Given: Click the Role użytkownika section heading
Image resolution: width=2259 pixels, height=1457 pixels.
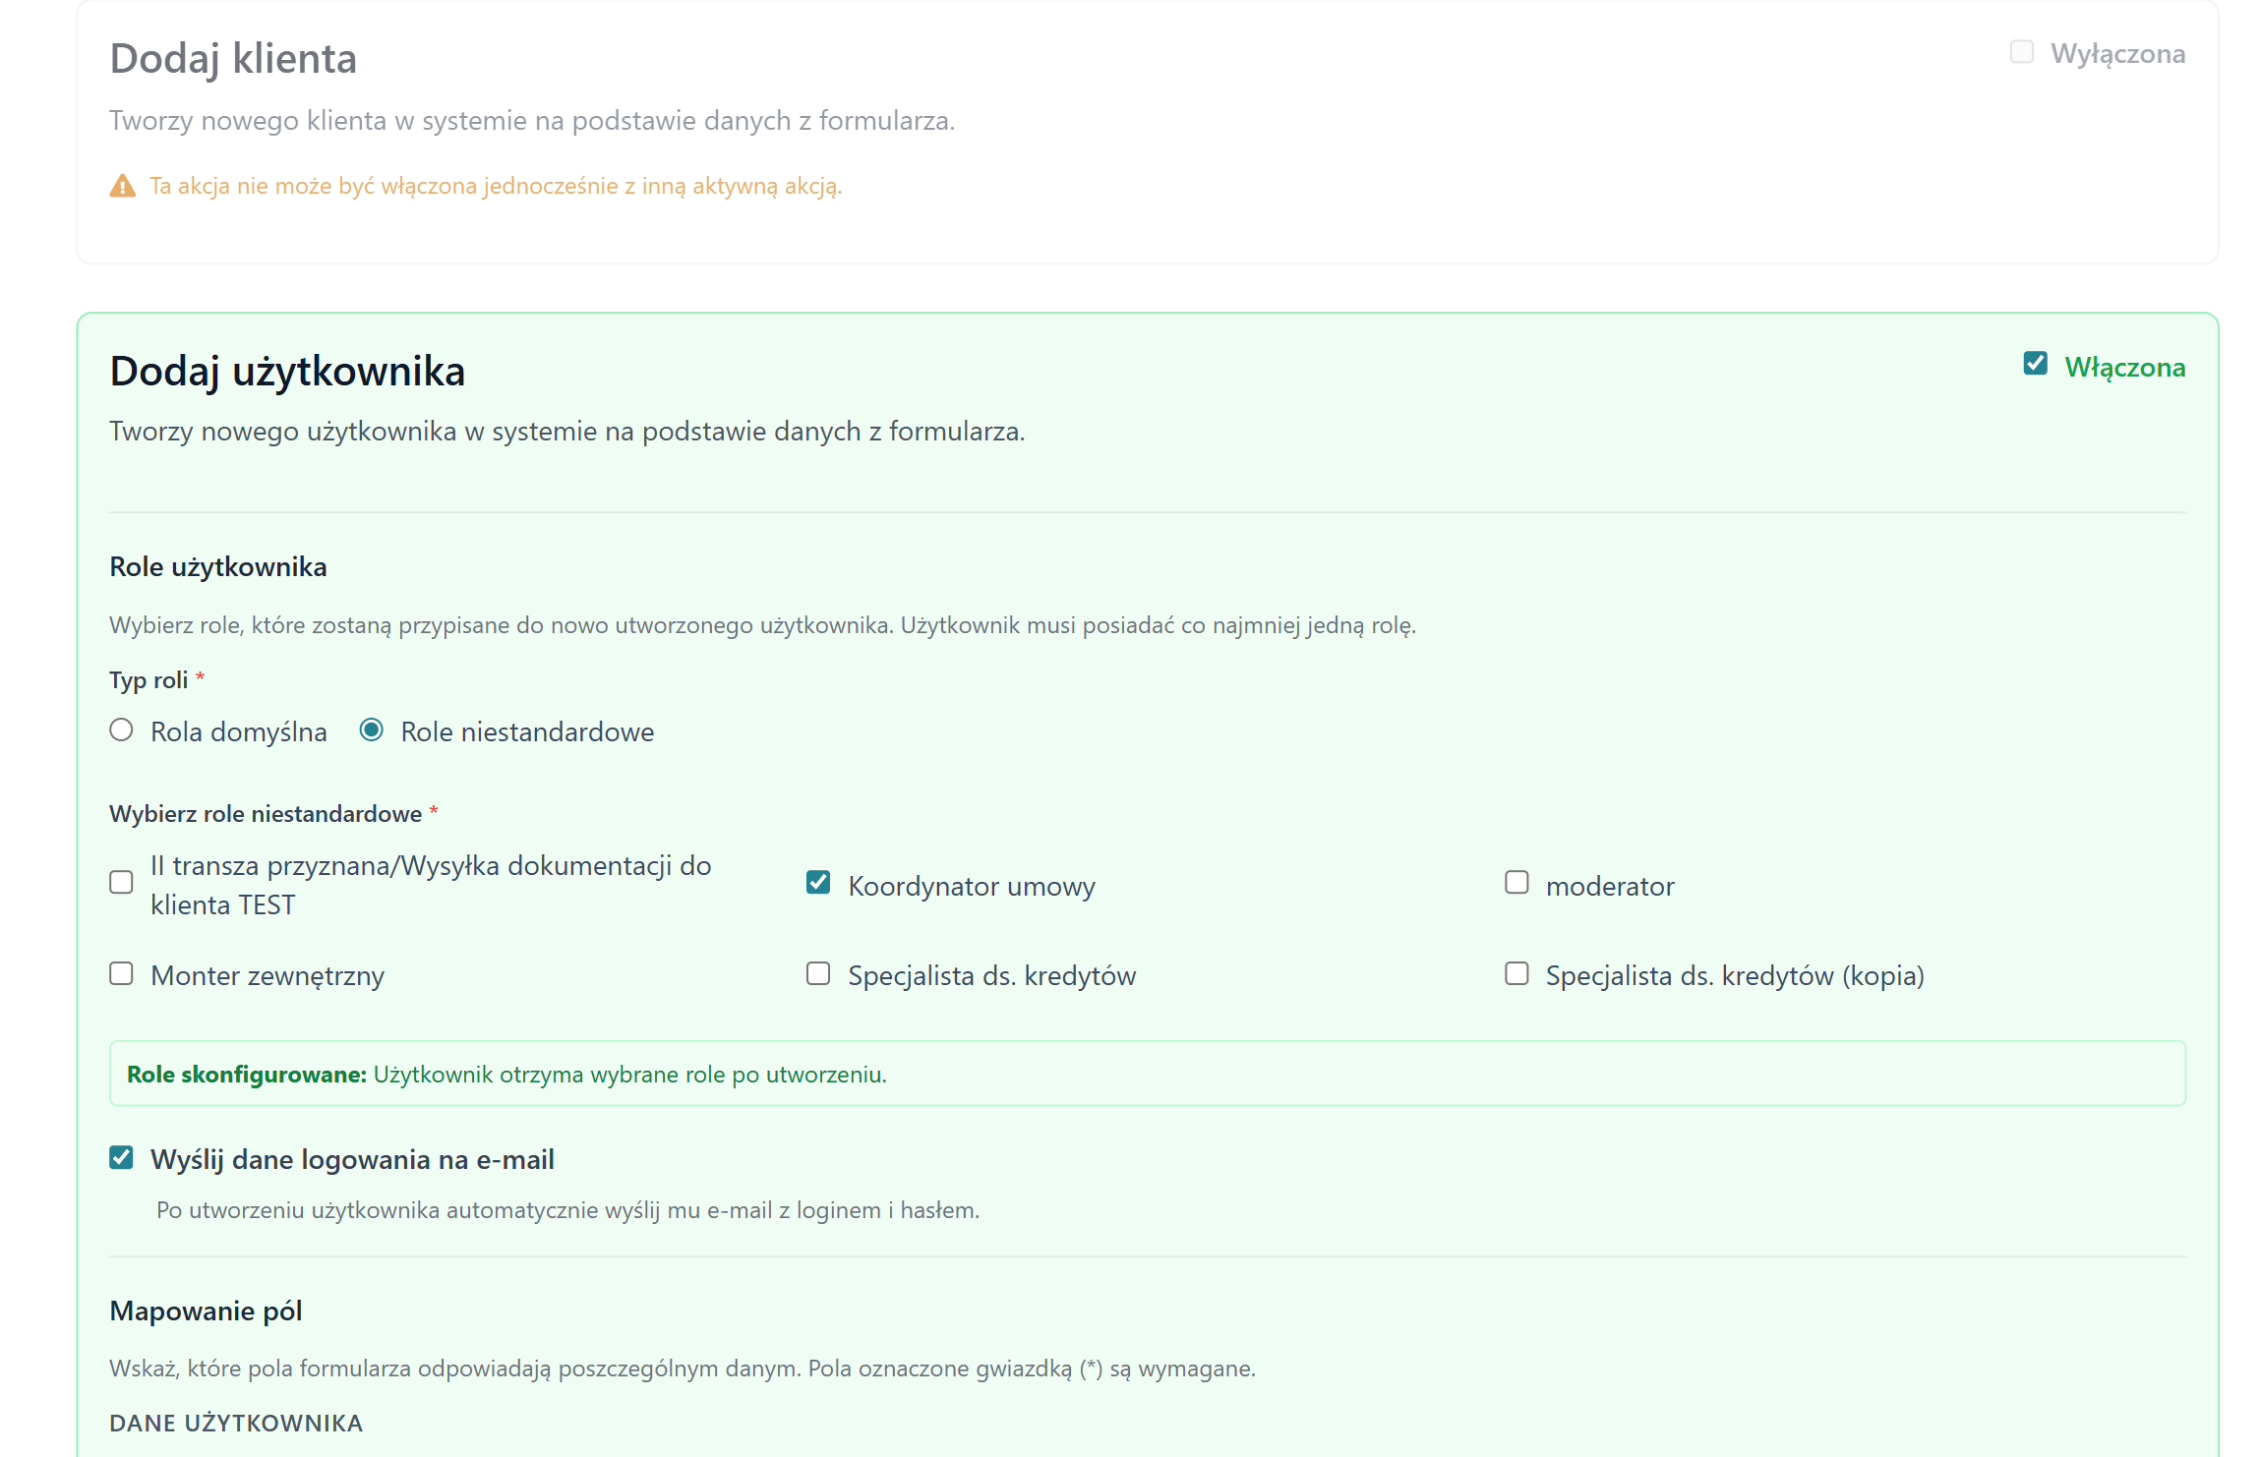Looking at the screenshot, I should click(218, 567).
